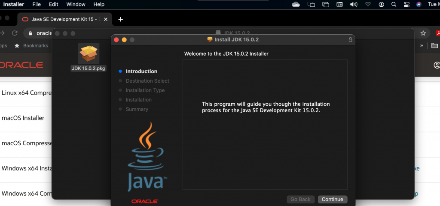440x206 pixels.
Task: Click the macOS Installer row on webpage
Action: tap(23, 118)
